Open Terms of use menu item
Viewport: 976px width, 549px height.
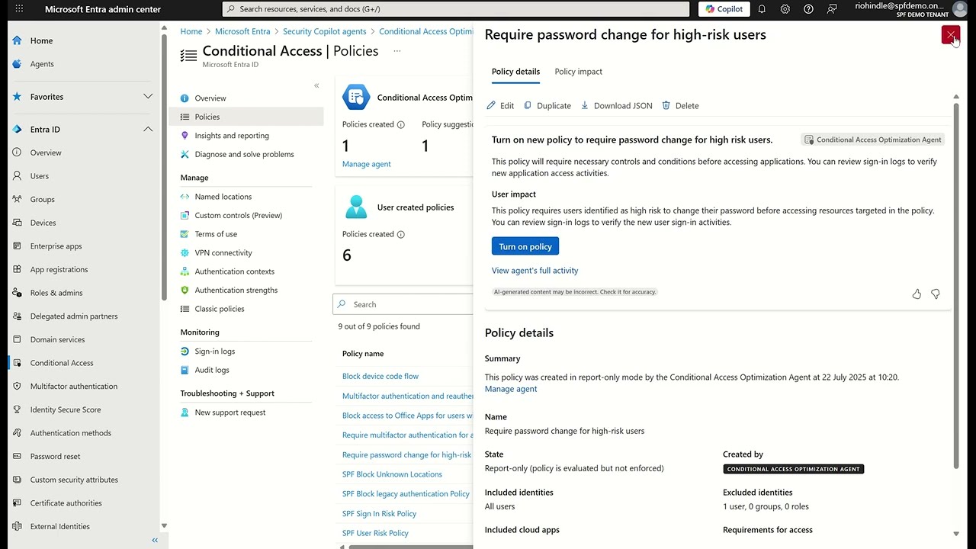coord(216,234)
